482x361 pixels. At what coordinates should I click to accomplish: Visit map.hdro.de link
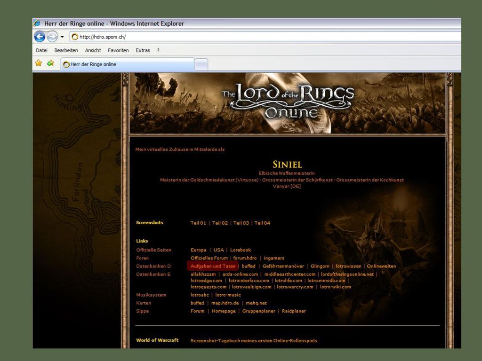(x=225, y=303)
